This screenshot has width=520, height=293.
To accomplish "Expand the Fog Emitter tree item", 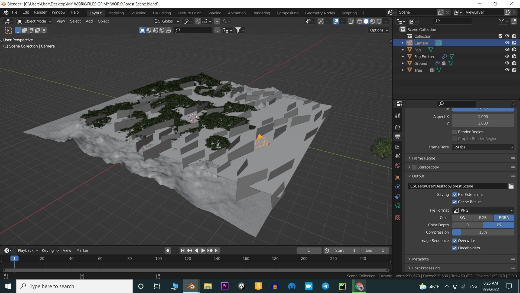I will 403,56.
